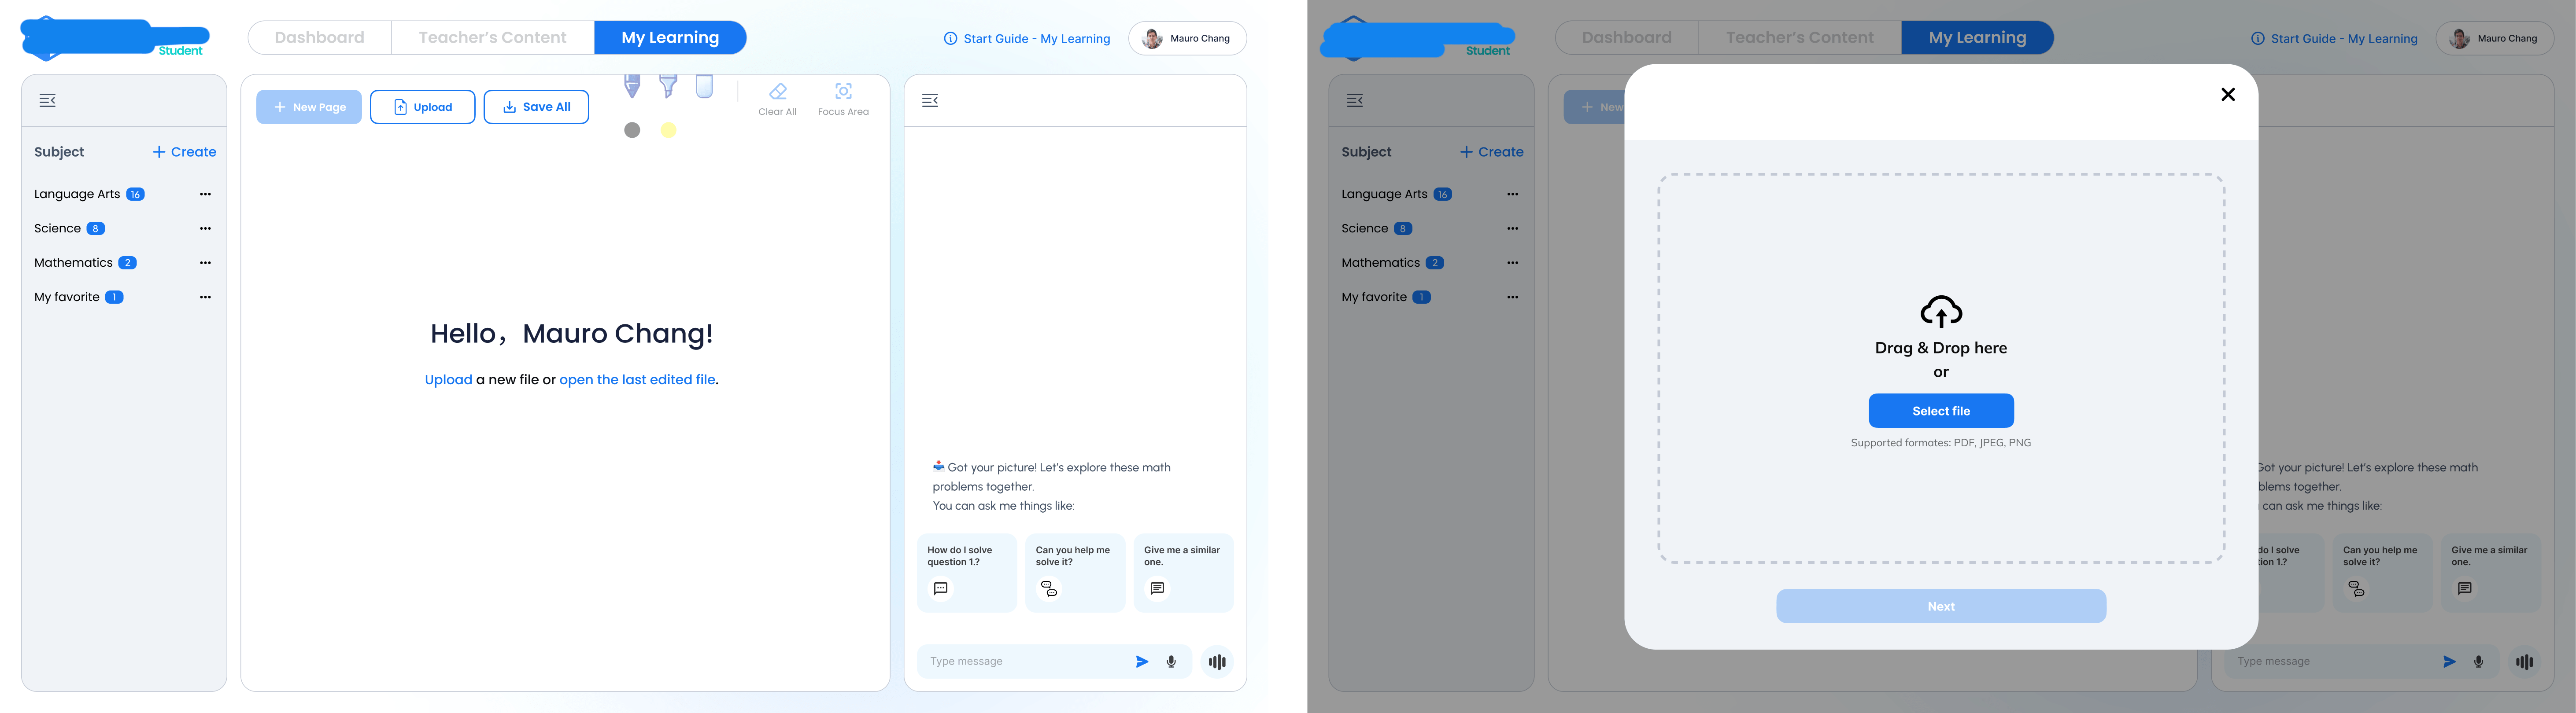2576x713 pixels.
Task: Choose the yellow color swatch
Action: coord(668,130)
